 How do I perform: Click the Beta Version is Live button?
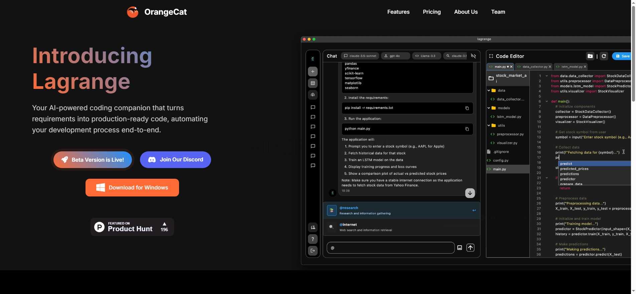click(93, 160)
